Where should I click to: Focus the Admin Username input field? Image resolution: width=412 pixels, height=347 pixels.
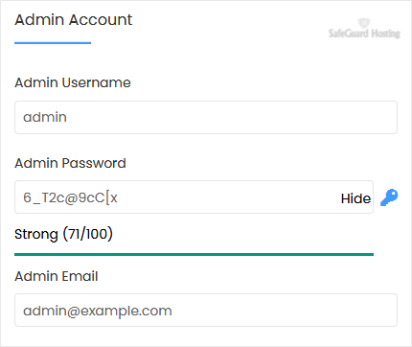click(206, 117)
